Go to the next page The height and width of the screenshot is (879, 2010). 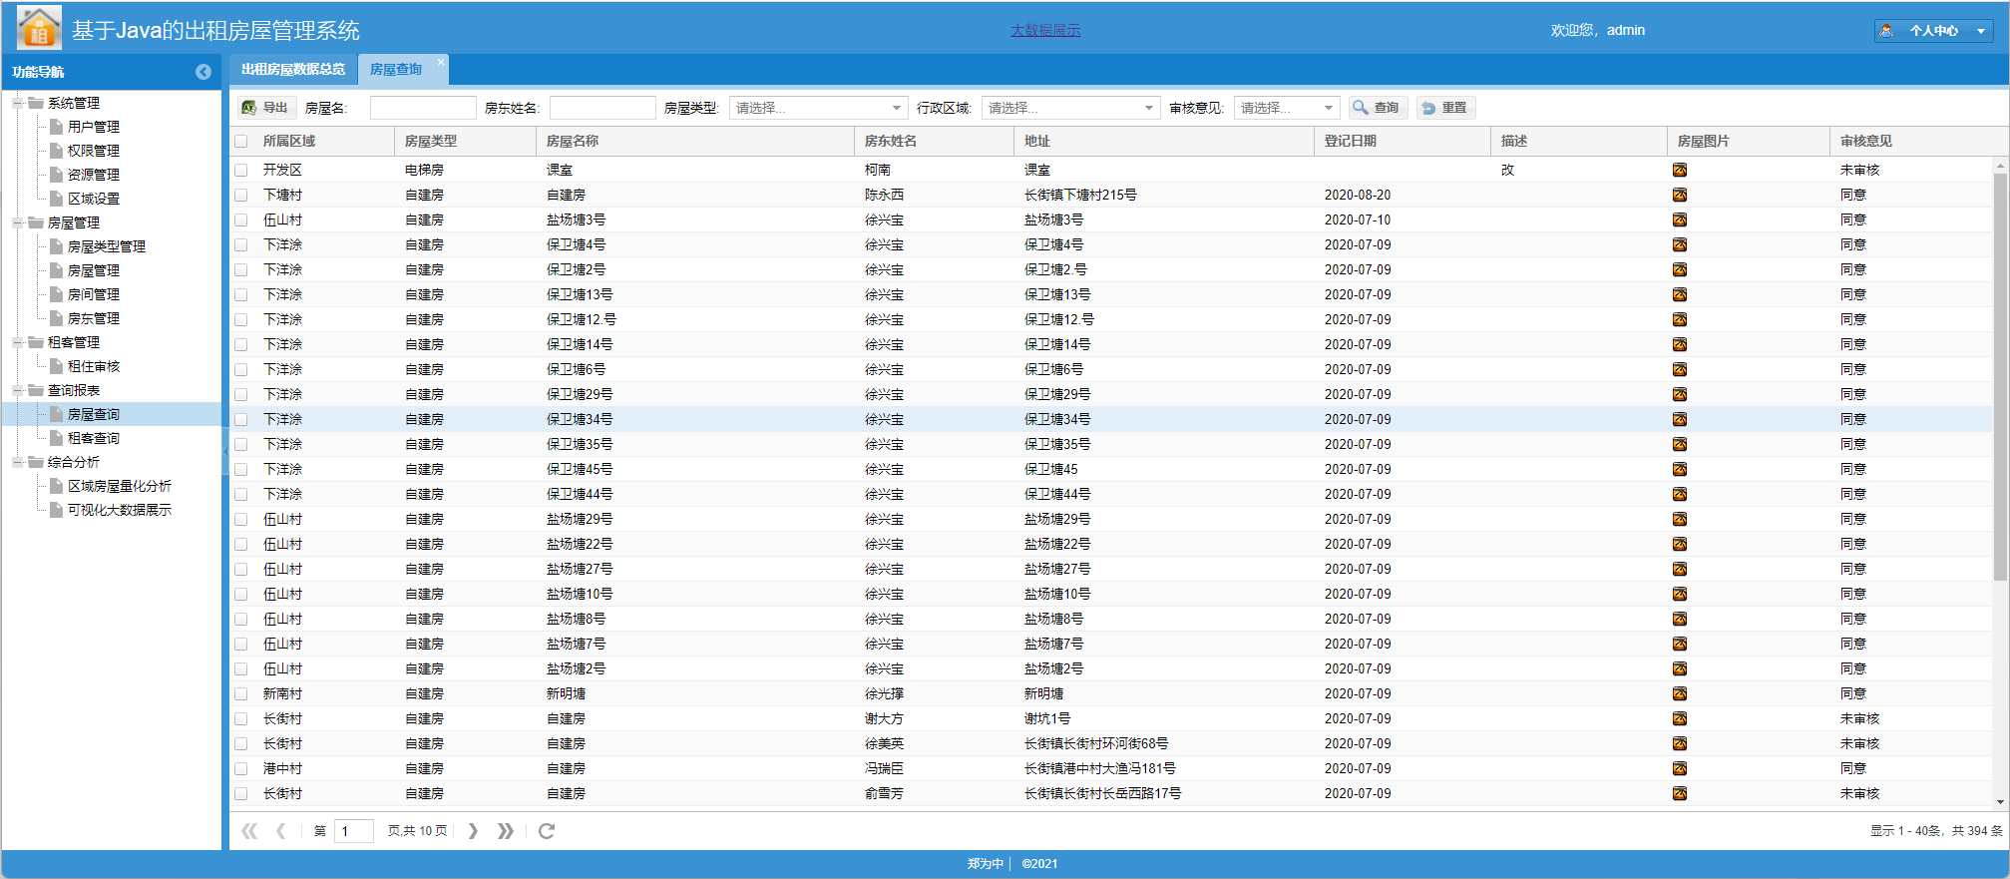[473, 831]
